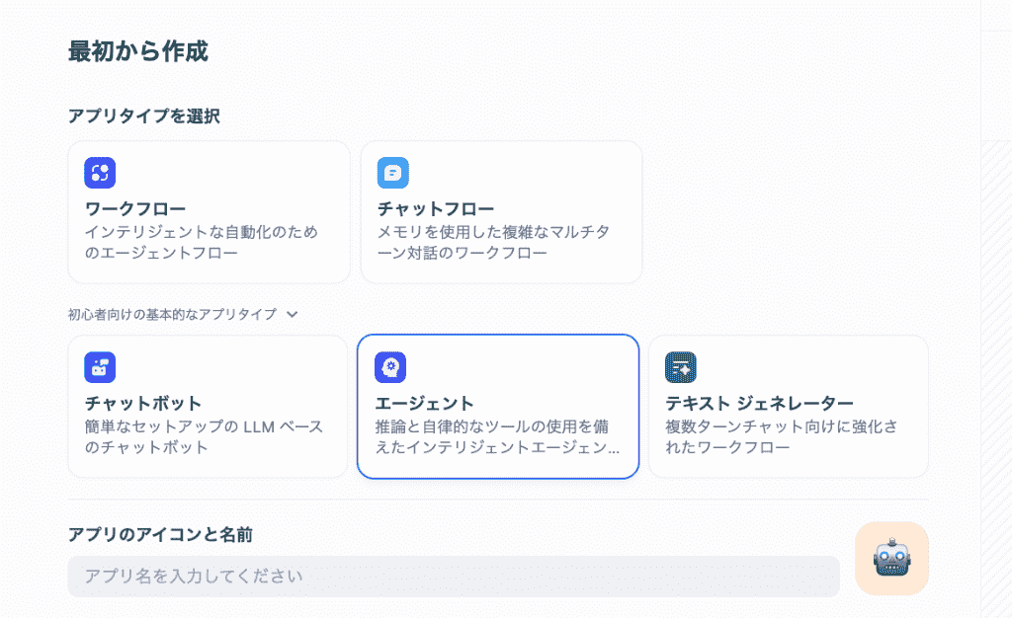Click the 最初から作成 dialog heading
Image resolution: width=1012 pixels, height=618 pixels.
coord(137,51)
